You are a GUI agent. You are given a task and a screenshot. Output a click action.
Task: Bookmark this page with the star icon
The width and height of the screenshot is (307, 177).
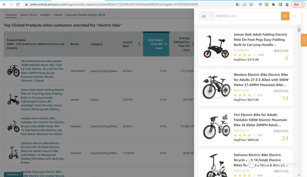point(251,4)
